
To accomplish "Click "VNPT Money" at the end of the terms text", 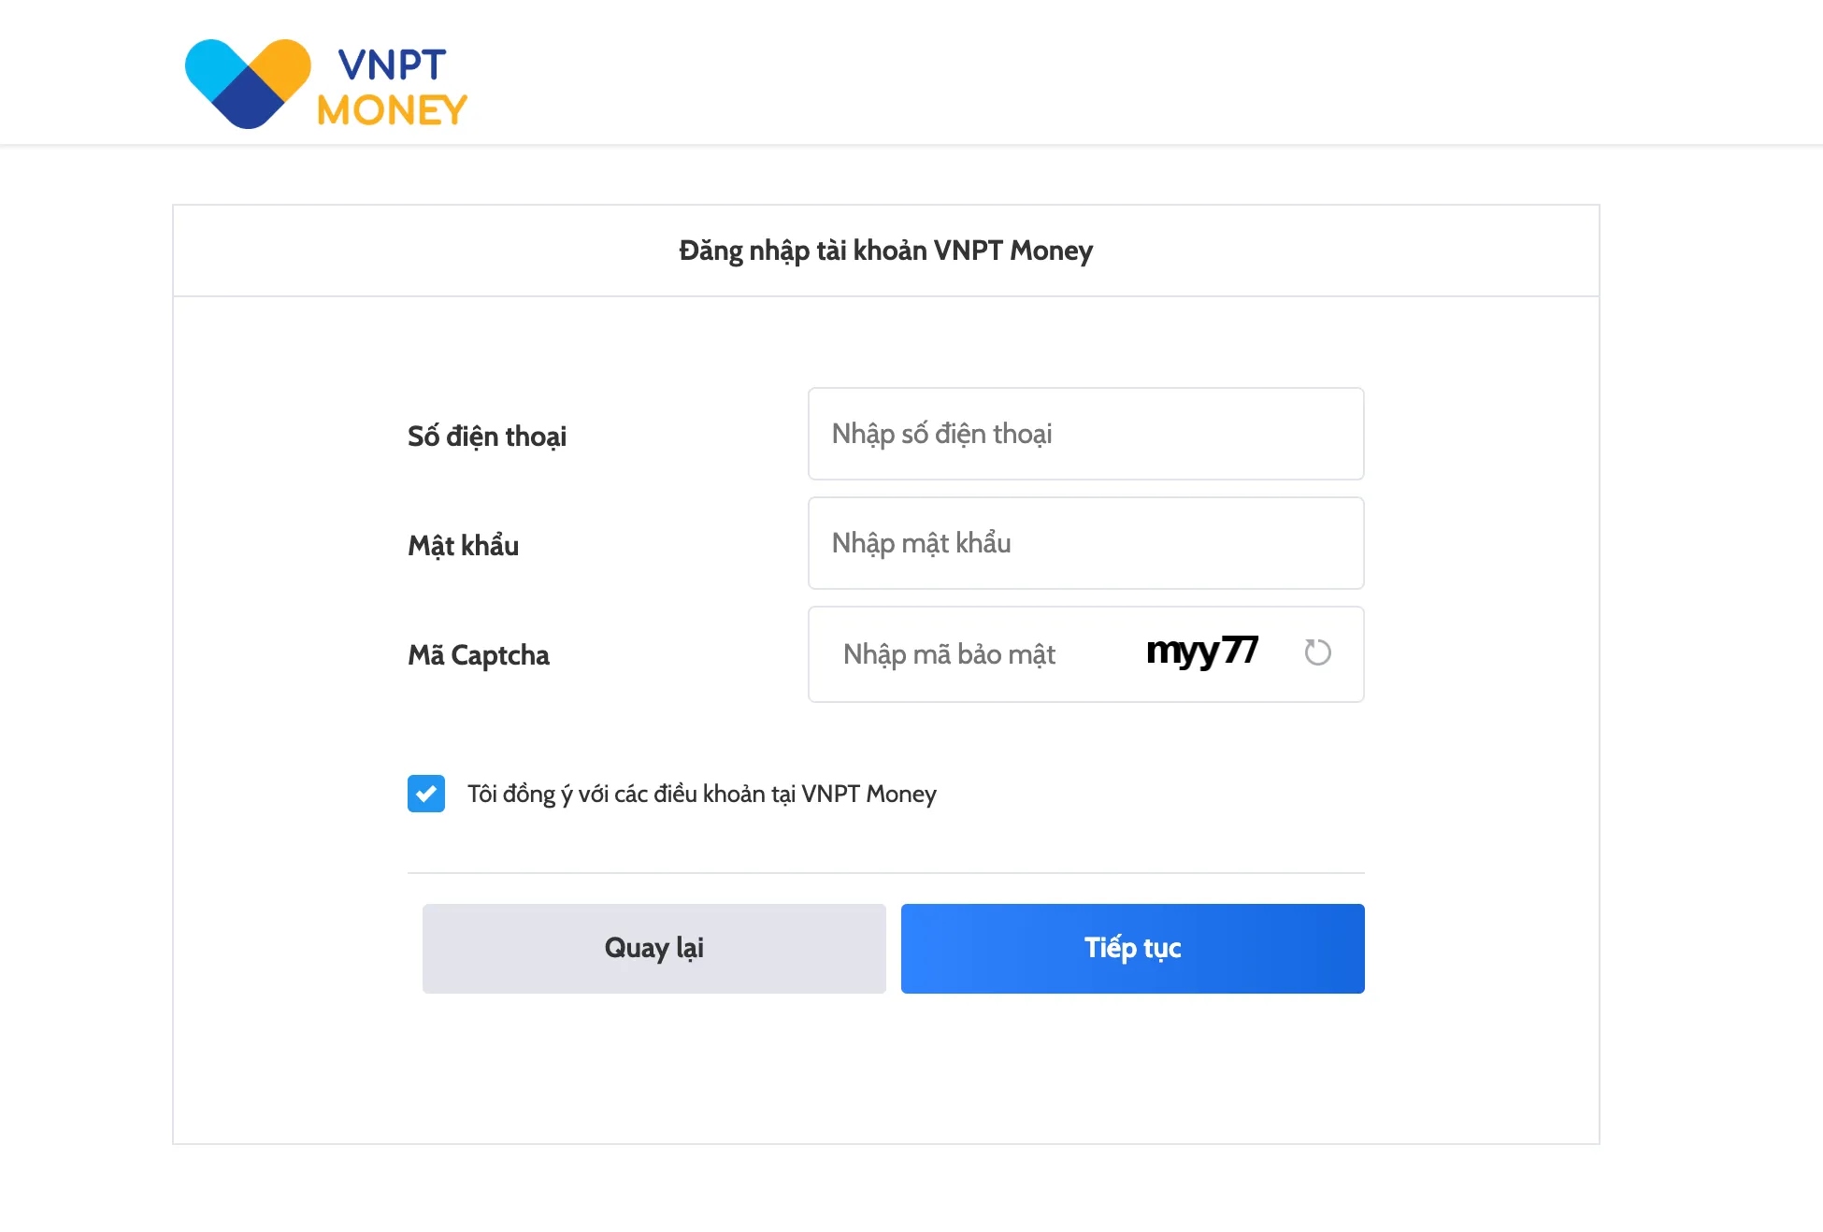I will click(868, 794).
